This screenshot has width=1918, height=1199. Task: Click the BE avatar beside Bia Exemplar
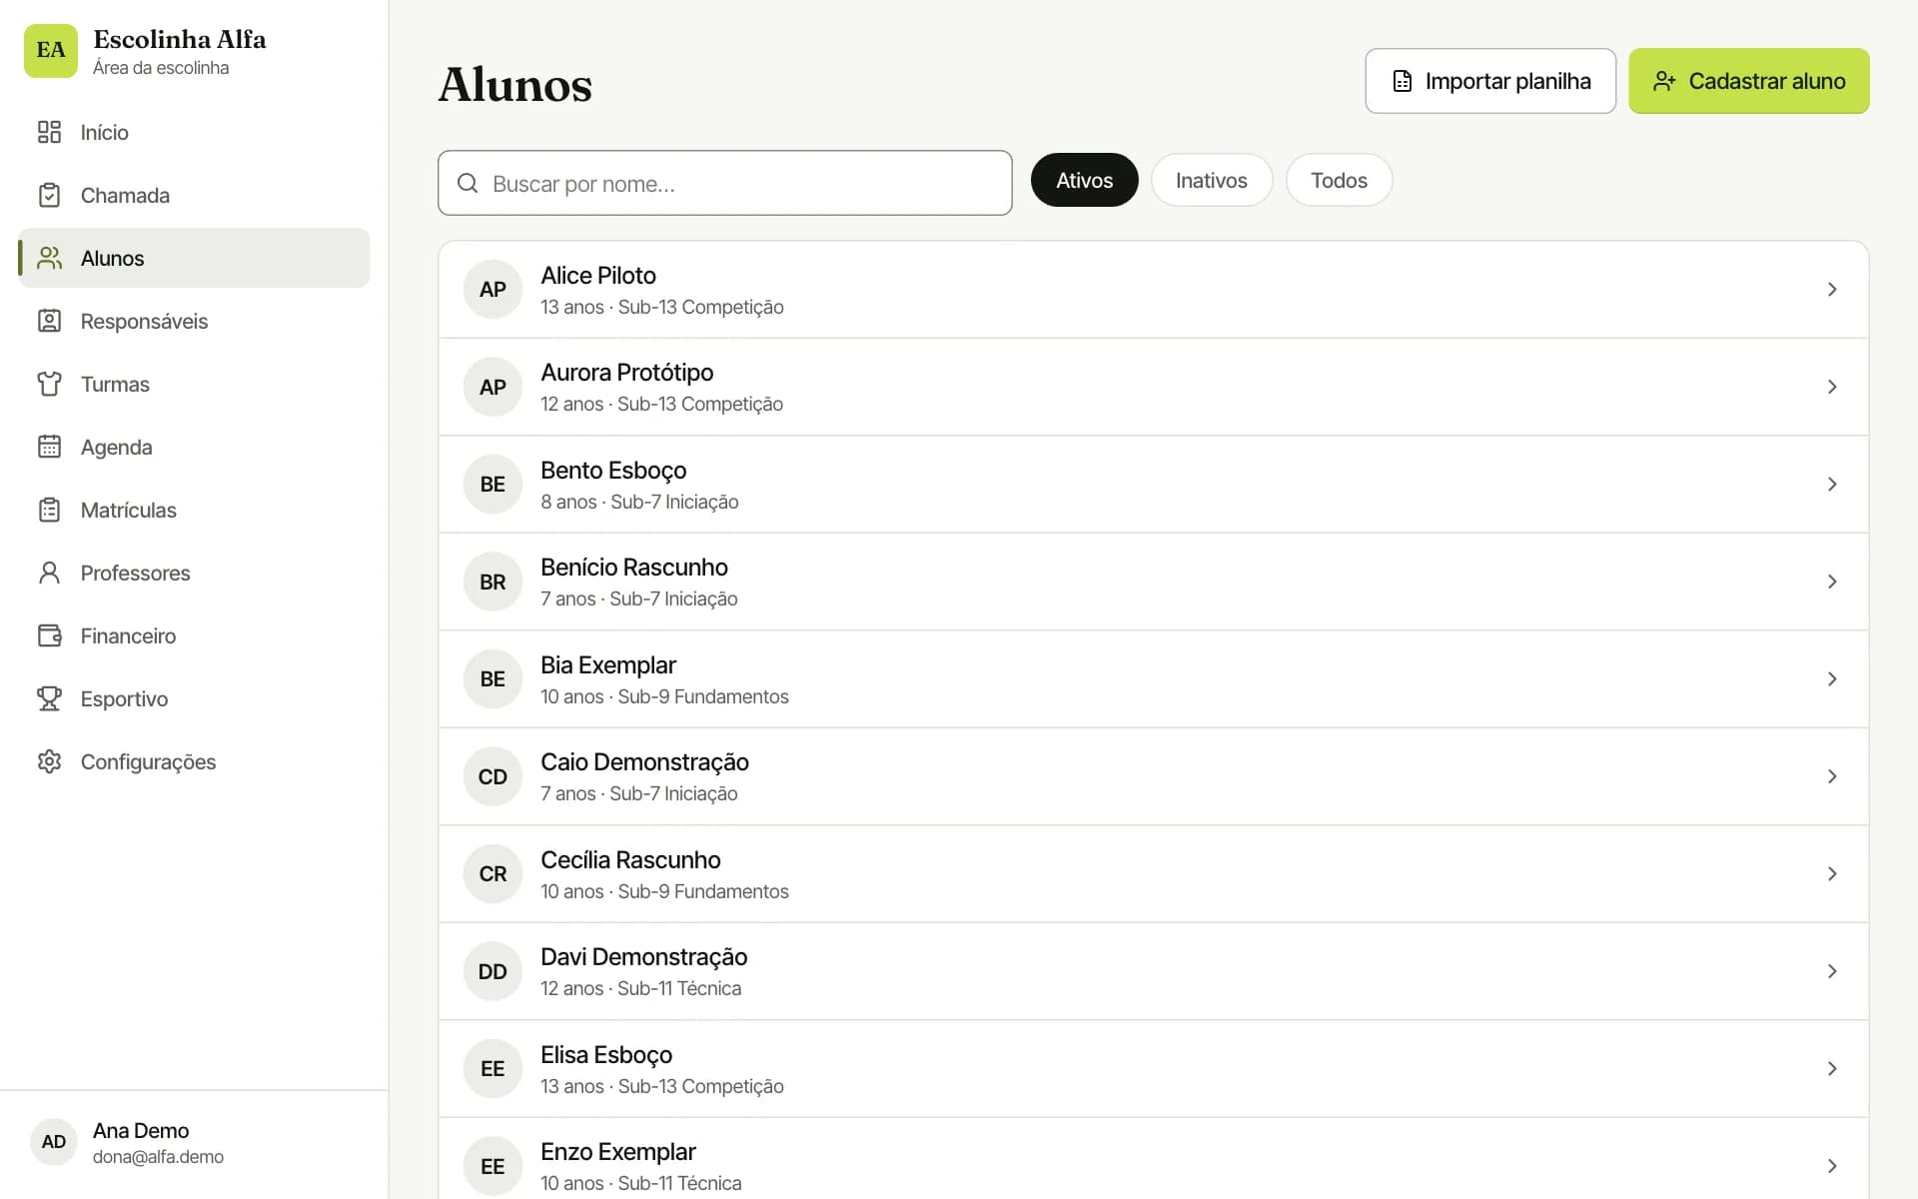tap(492, 679)
